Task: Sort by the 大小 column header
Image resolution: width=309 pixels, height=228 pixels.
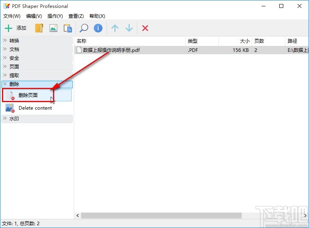Action: (235, 41)
